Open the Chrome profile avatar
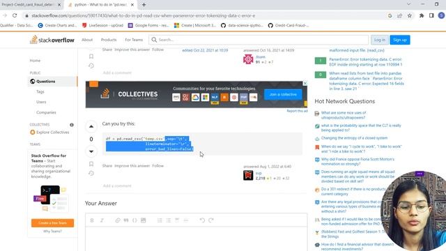 (441, 15)
